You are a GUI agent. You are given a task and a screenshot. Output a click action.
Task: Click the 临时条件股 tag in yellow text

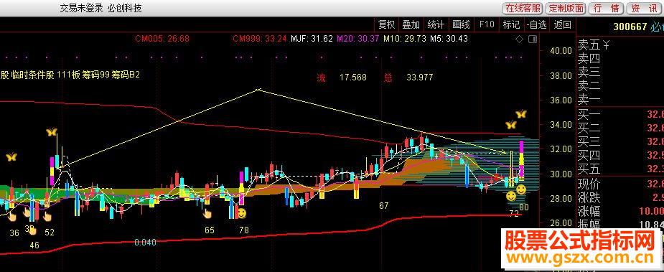pyautogui.click(x=33, y=75)
